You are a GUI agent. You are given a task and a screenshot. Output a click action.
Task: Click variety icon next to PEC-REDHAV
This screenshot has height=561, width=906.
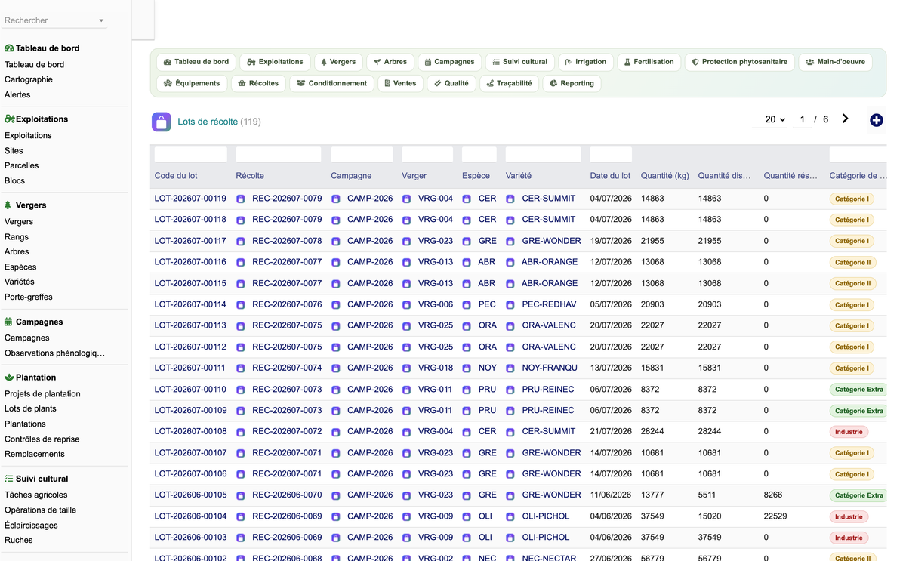[x=510, y=305]
